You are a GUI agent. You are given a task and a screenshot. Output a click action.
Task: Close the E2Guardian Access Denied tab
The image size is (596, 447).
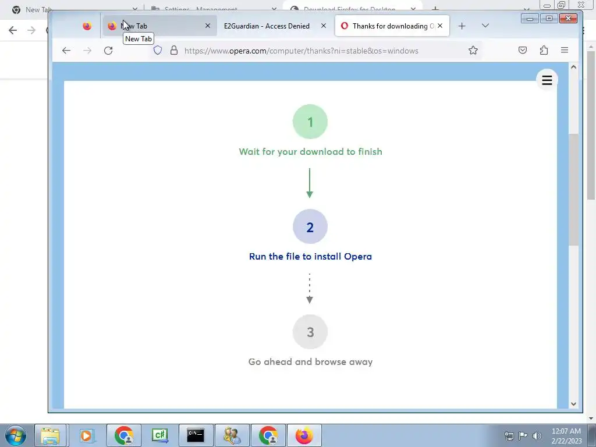pos(324,26)
